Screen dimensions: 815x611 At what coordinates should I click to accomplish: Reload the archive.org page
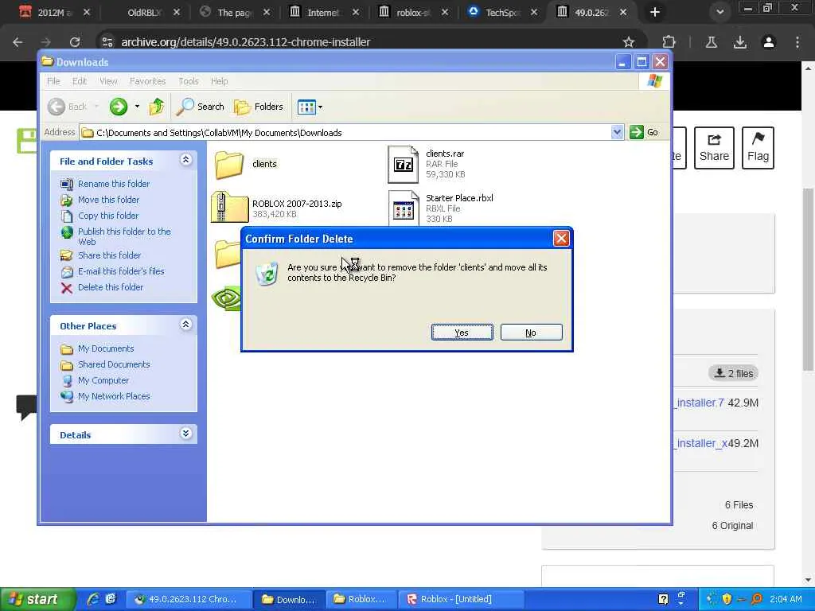tap(74, 42)
